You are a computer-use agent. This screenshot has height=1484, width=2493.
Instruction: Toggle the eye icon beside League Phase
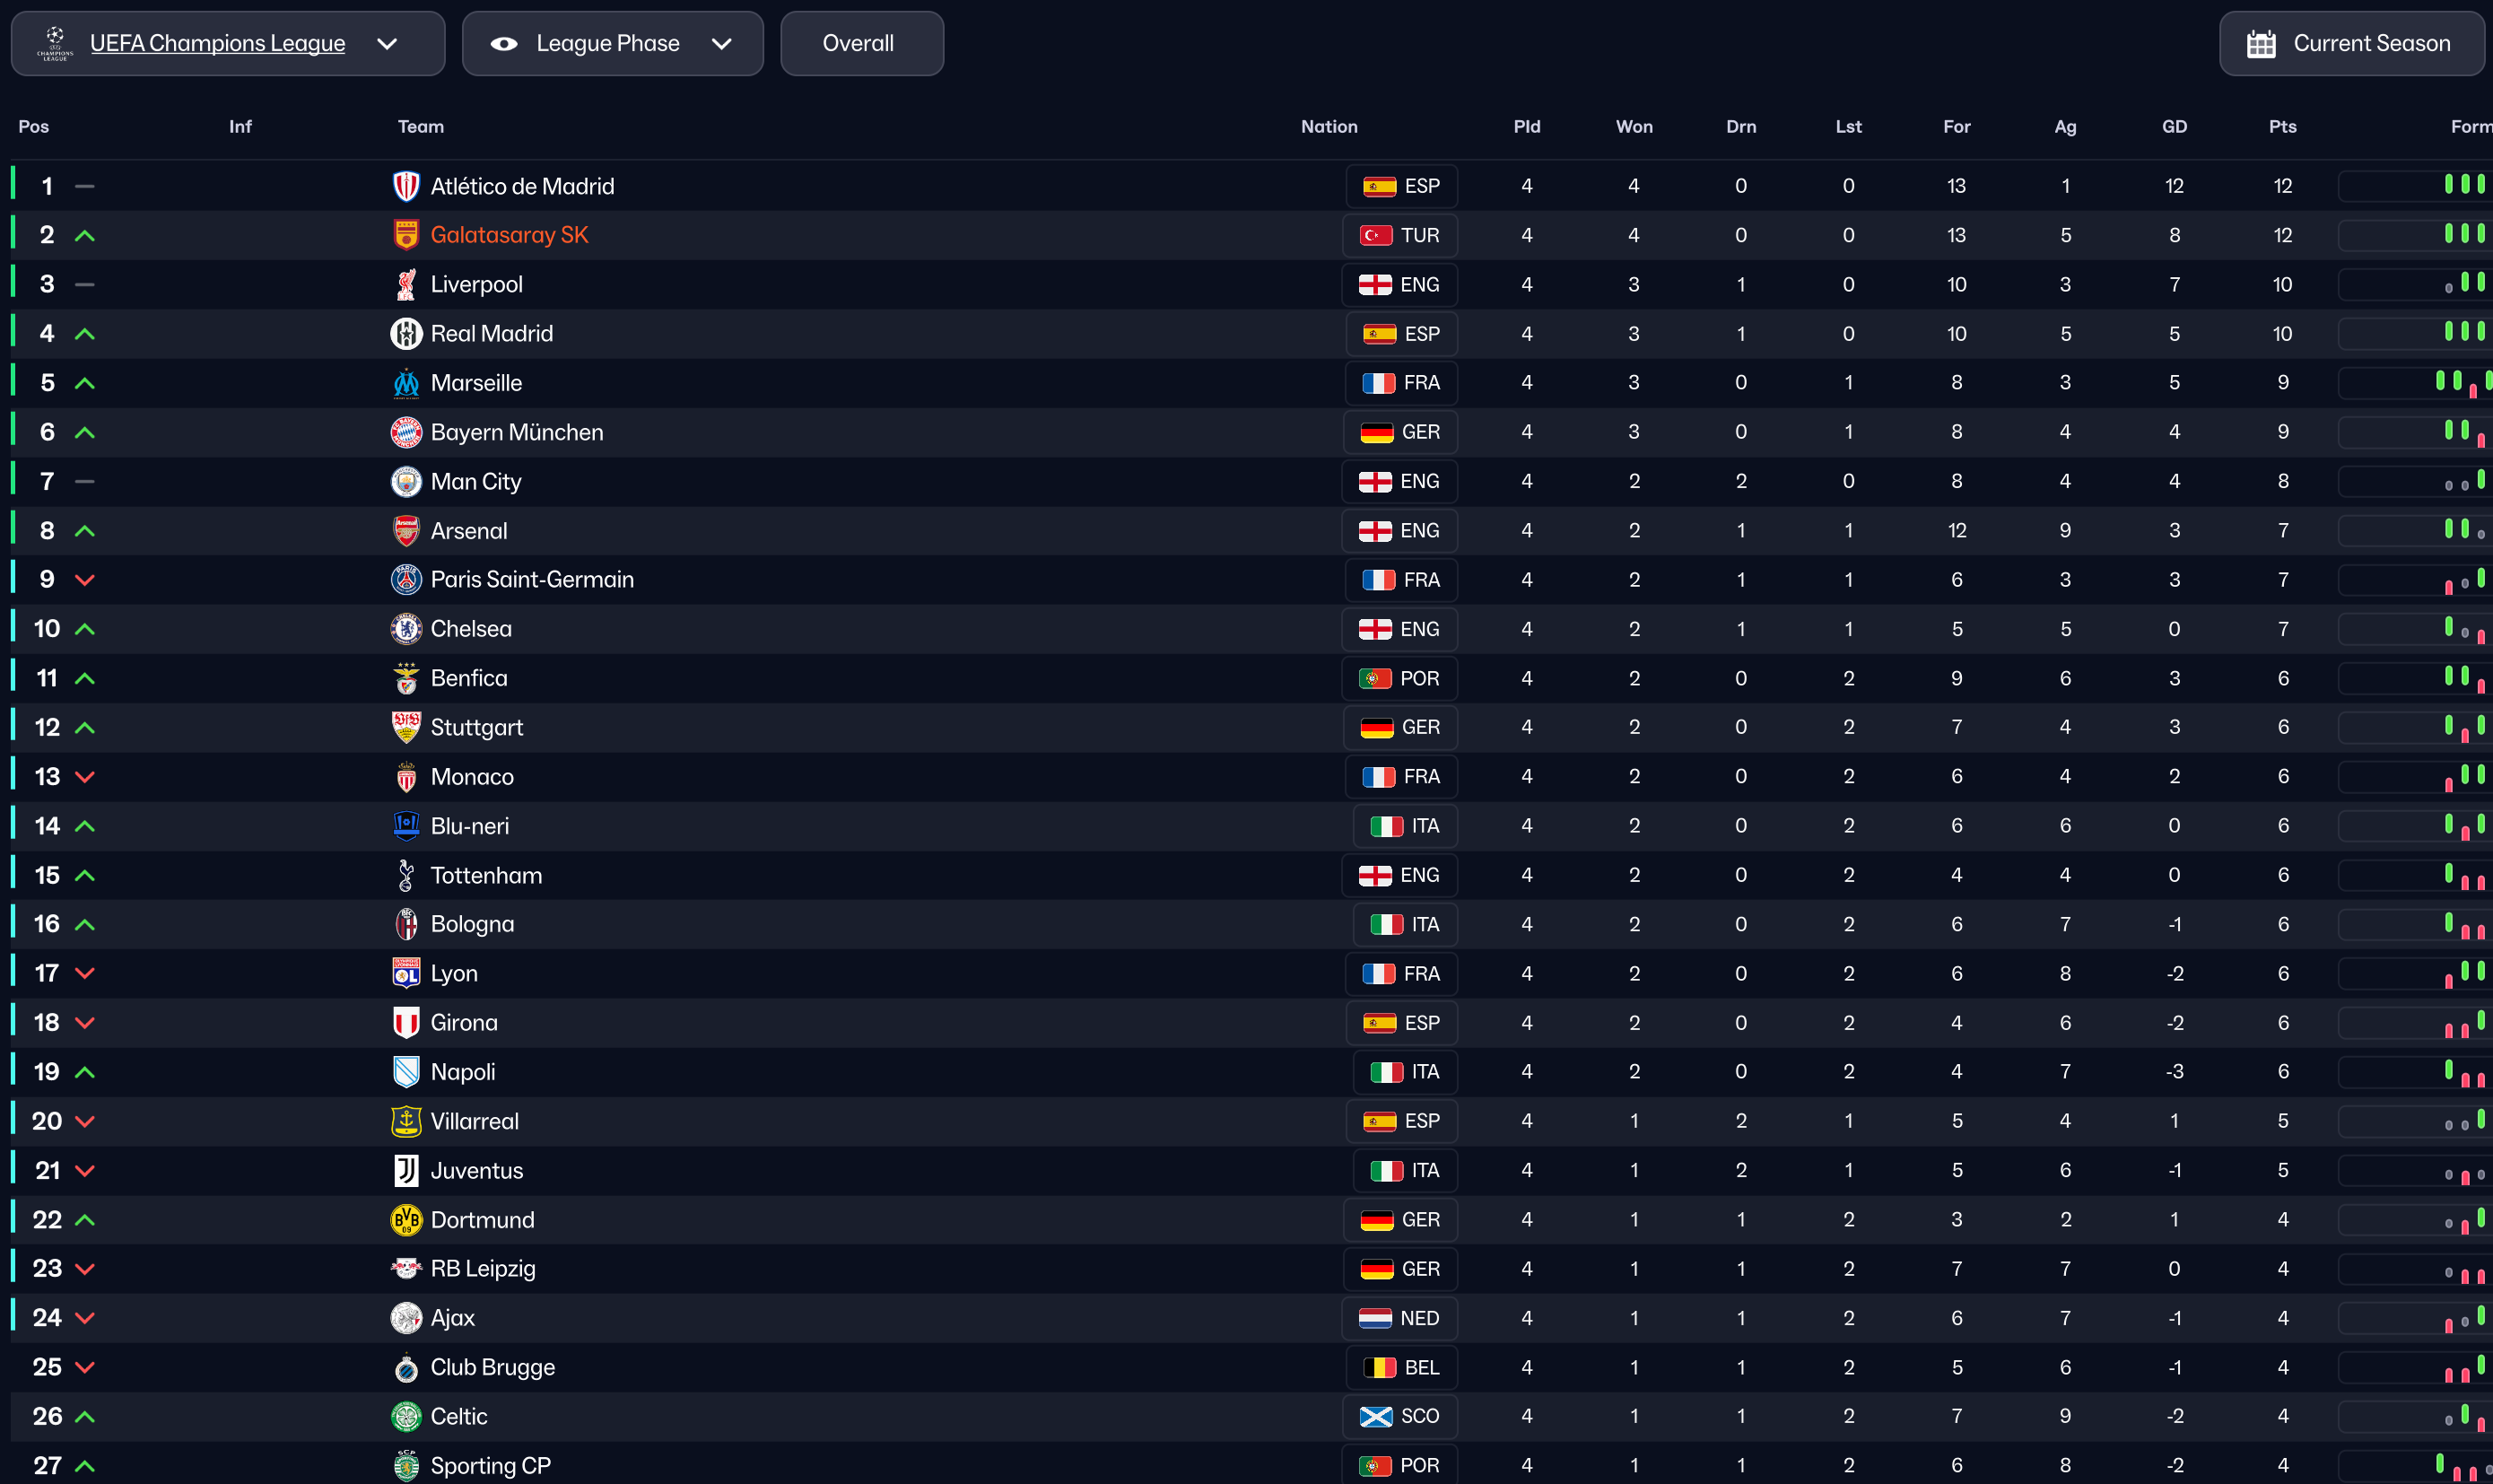pyautogui.click(x=504, y=44)
